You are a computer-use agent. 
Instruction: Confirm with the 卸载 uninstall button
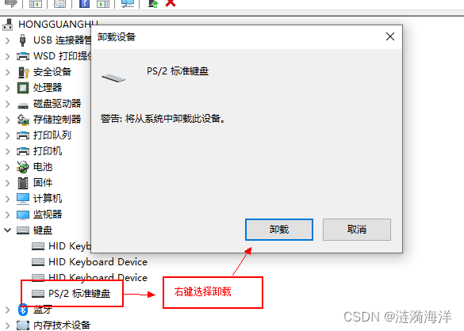pyautogui.click(x=278, y=230)
